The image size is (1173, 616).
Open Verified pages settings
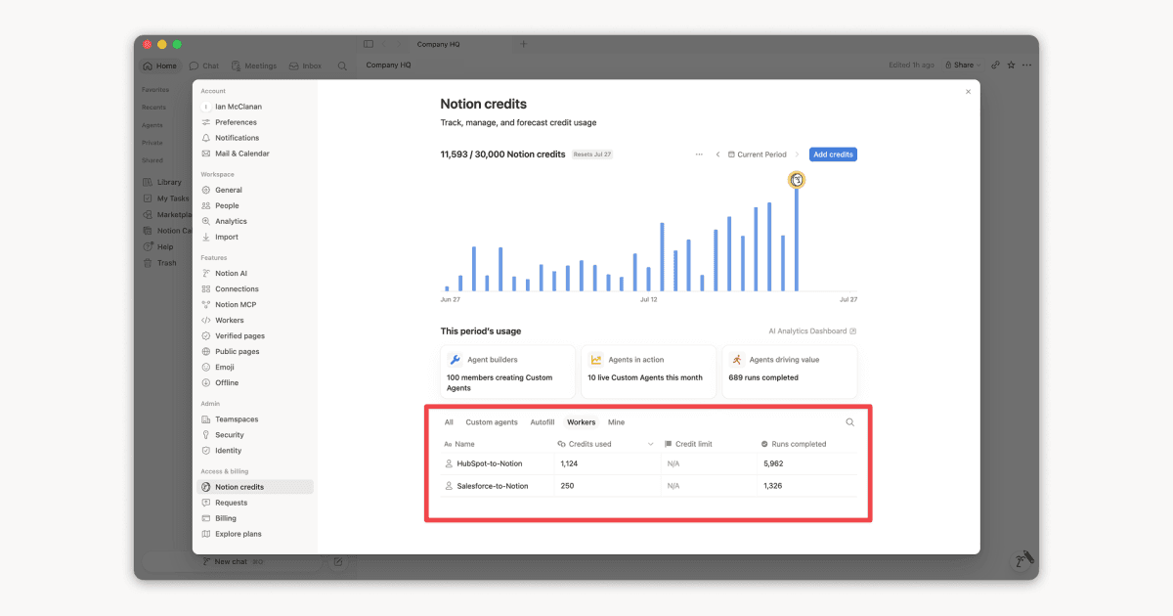point(255,335)
